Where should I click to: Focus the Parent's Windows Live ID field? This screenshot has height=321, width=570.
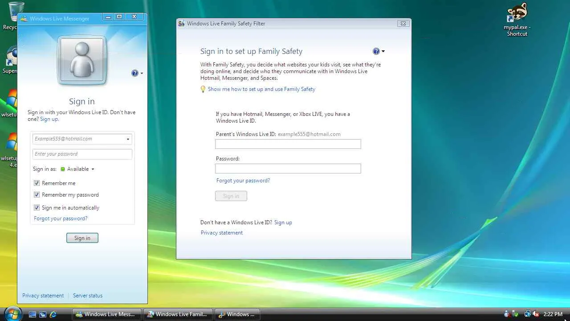tap(288, 144)
